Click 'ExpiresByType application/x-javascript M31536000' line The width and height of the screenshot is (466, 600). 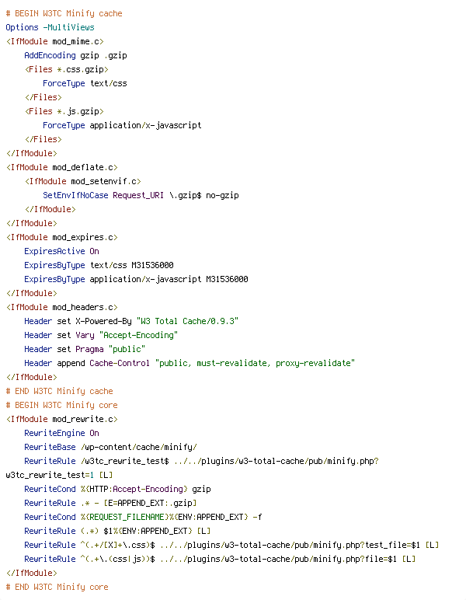(x=136, y=279)
